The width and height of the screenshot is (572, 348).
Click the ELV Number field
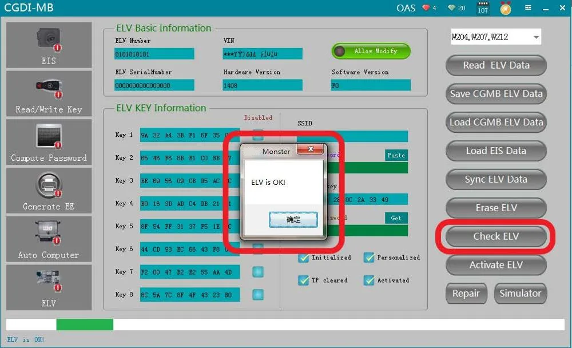pos(154,54)
